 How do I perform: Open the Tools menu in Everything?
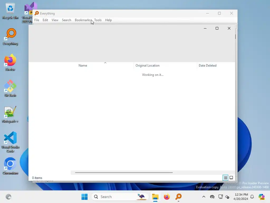coord(98,20)
